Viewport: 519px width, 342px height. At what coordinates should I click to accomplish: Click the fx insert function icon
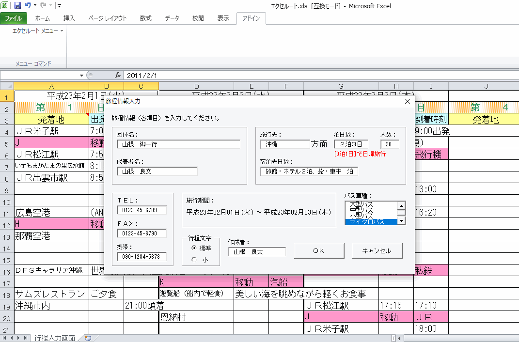[x=117, y=76]
